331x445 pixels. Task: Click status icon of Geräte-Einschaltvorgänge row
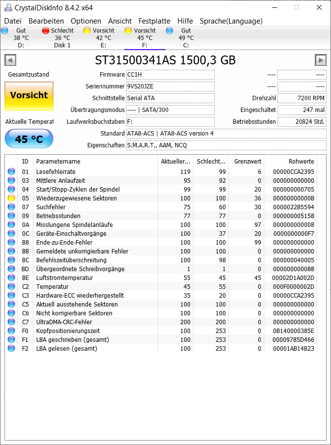coord(11,234)
